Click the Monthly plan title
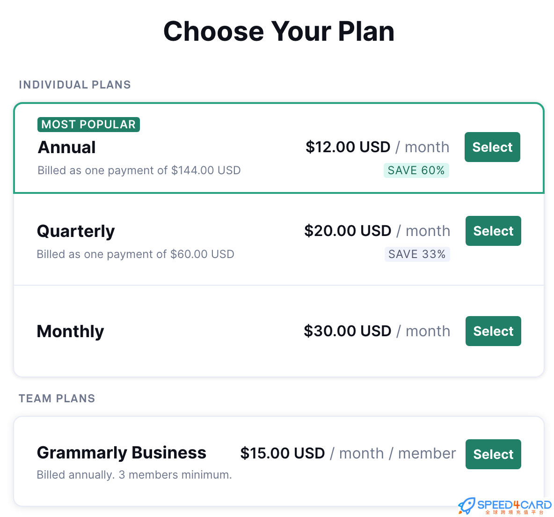554x517 pixels. point(71,332)
